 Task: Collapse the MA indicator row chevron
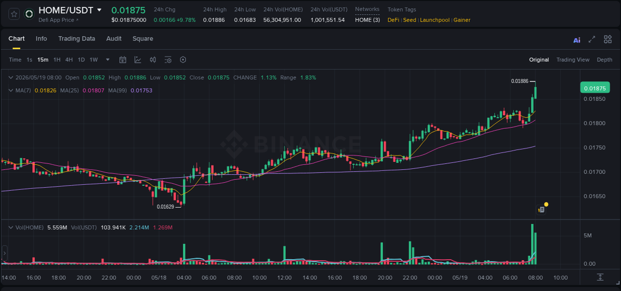(x=11, y=90)
